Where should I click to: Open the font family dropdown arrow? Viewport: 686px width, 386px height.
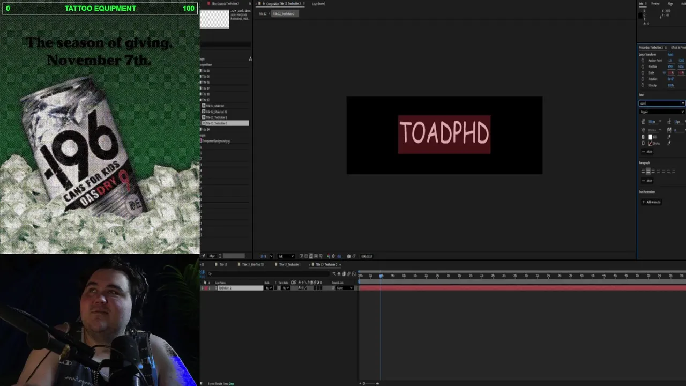[683, 103]
